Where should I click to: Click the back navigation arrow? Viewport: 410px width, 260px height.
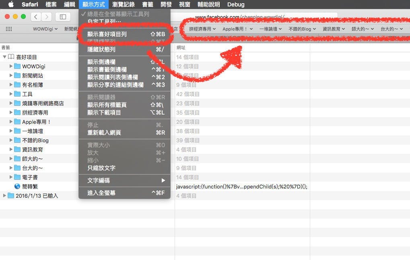(36, 17)
